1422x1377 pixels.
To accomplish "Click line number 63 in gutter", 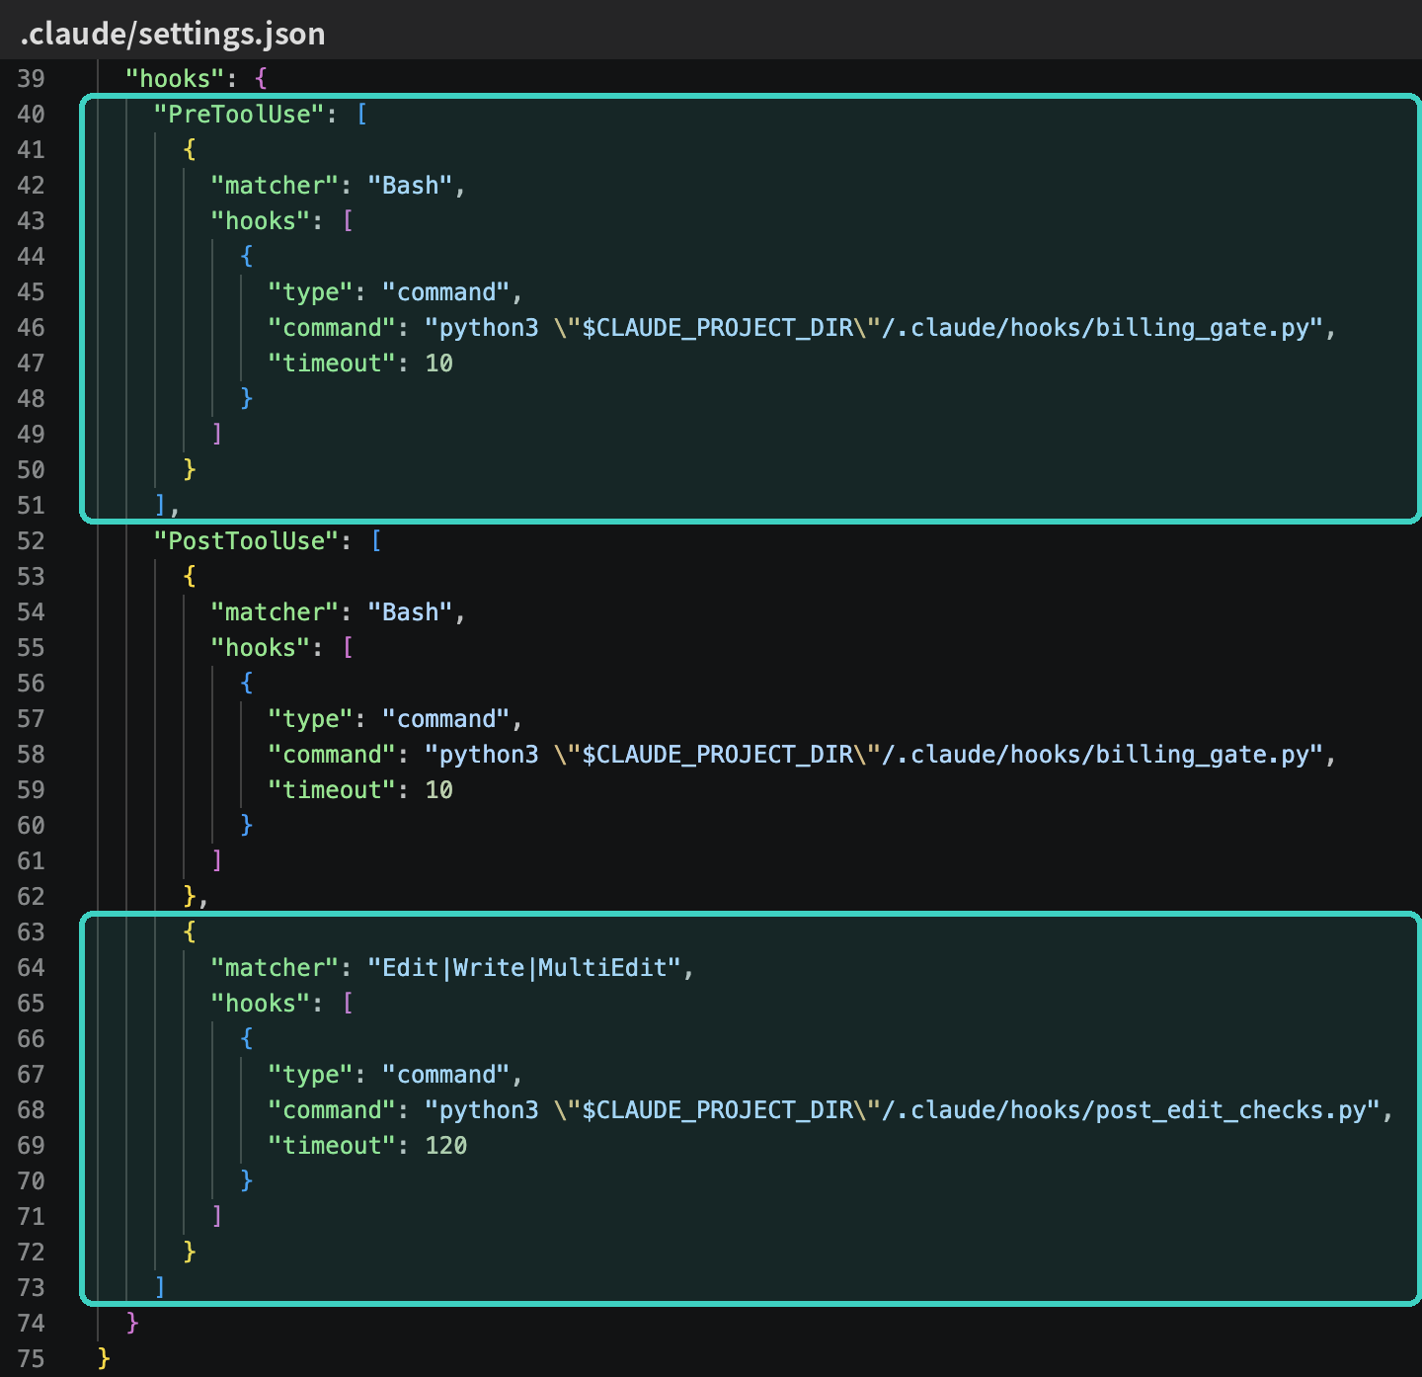I will (31, 932).
